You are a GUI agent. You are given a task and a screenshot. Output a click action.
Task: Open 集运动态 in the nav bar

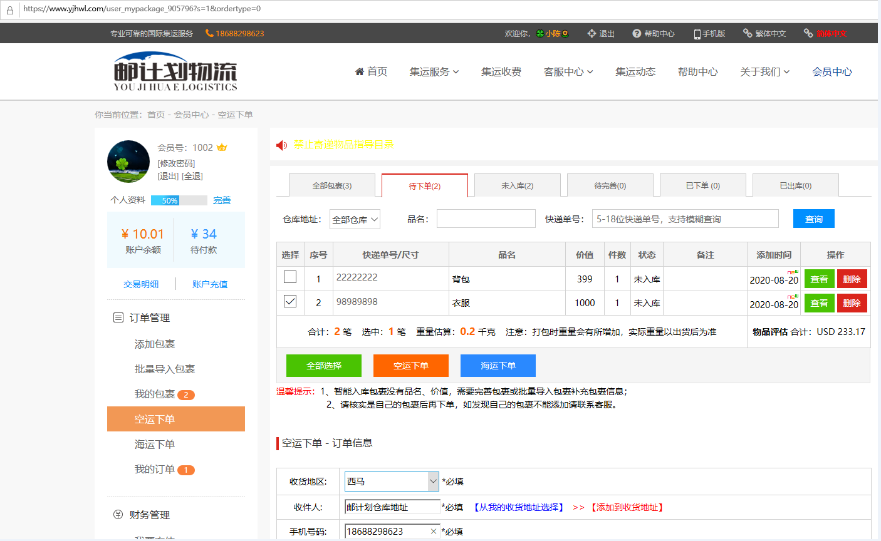(635, 72)
